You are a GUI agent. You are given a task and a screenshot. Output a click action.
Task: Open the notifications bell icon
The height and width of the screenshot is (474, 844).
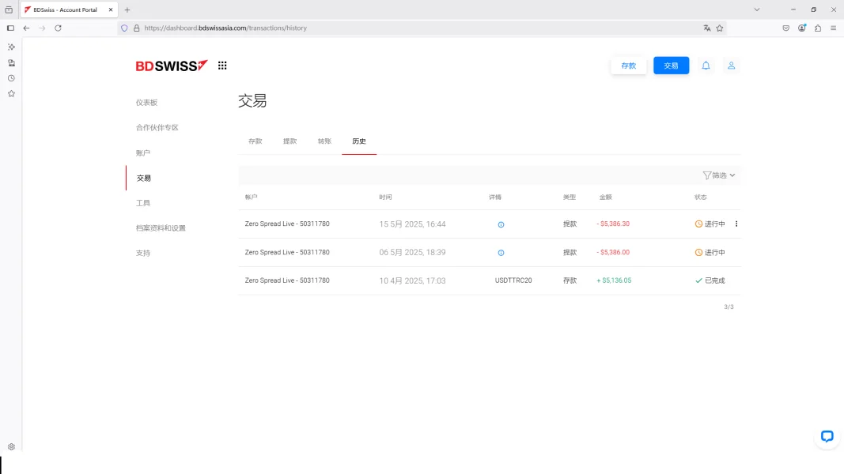(706, 66)
